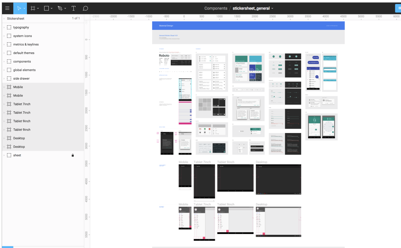Select the Comment tool
This screenshot has width=401, height=248.
pos(85,8)
